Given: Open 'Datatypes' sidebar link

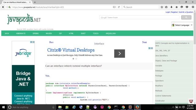Looking at the screenshot, I should [159, 71].
